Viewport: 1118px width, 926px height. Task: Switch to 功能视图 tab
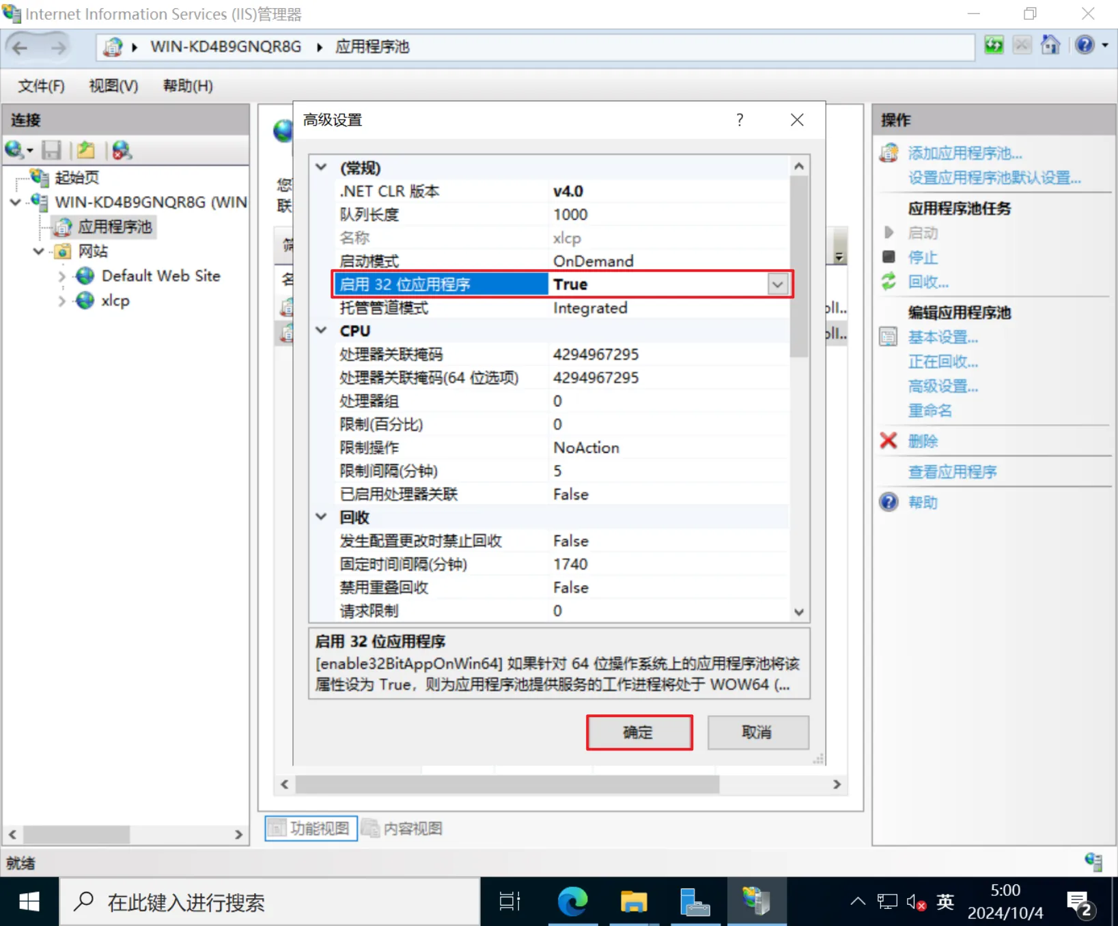tap(311, 828)
